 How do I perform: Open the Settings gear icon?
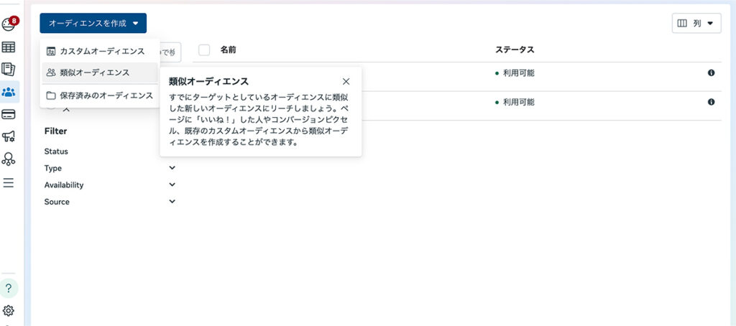pyautogui.click(x=9, y=310)
